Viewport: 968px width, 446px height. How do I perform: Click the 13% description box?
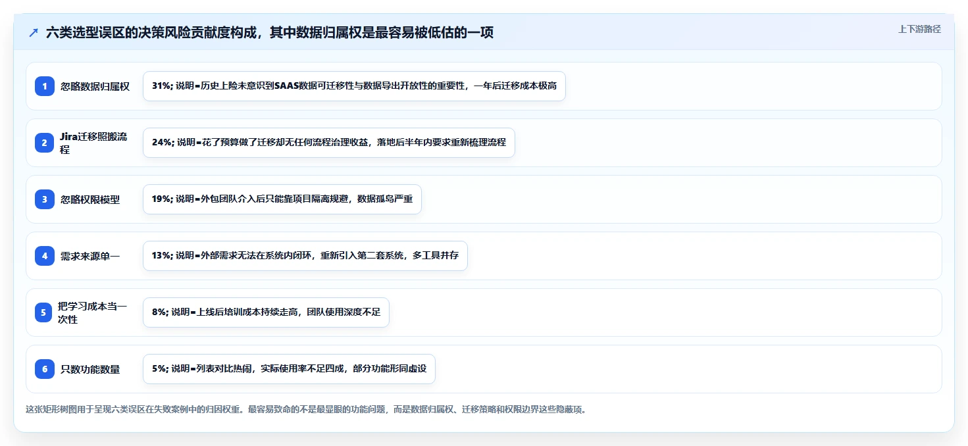tap(305, 256)
